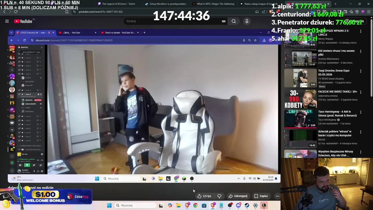Viewport: 373px width, 210px height.
Task: Start voice search with the microphone icon
Action: (x=247, y=21)
